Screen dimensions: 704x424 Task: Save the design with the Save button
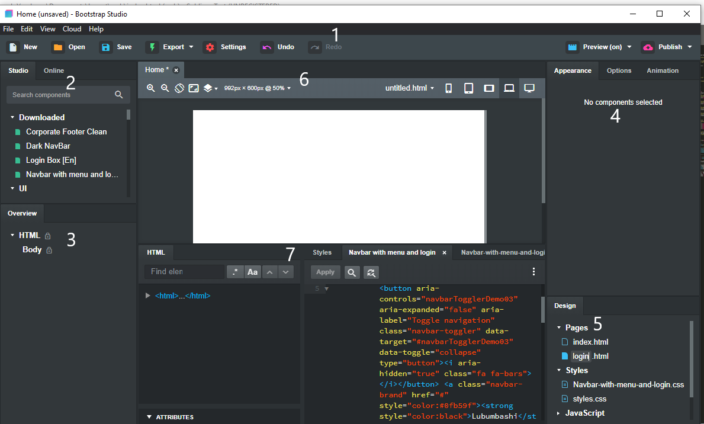click(x=116, y=47)
